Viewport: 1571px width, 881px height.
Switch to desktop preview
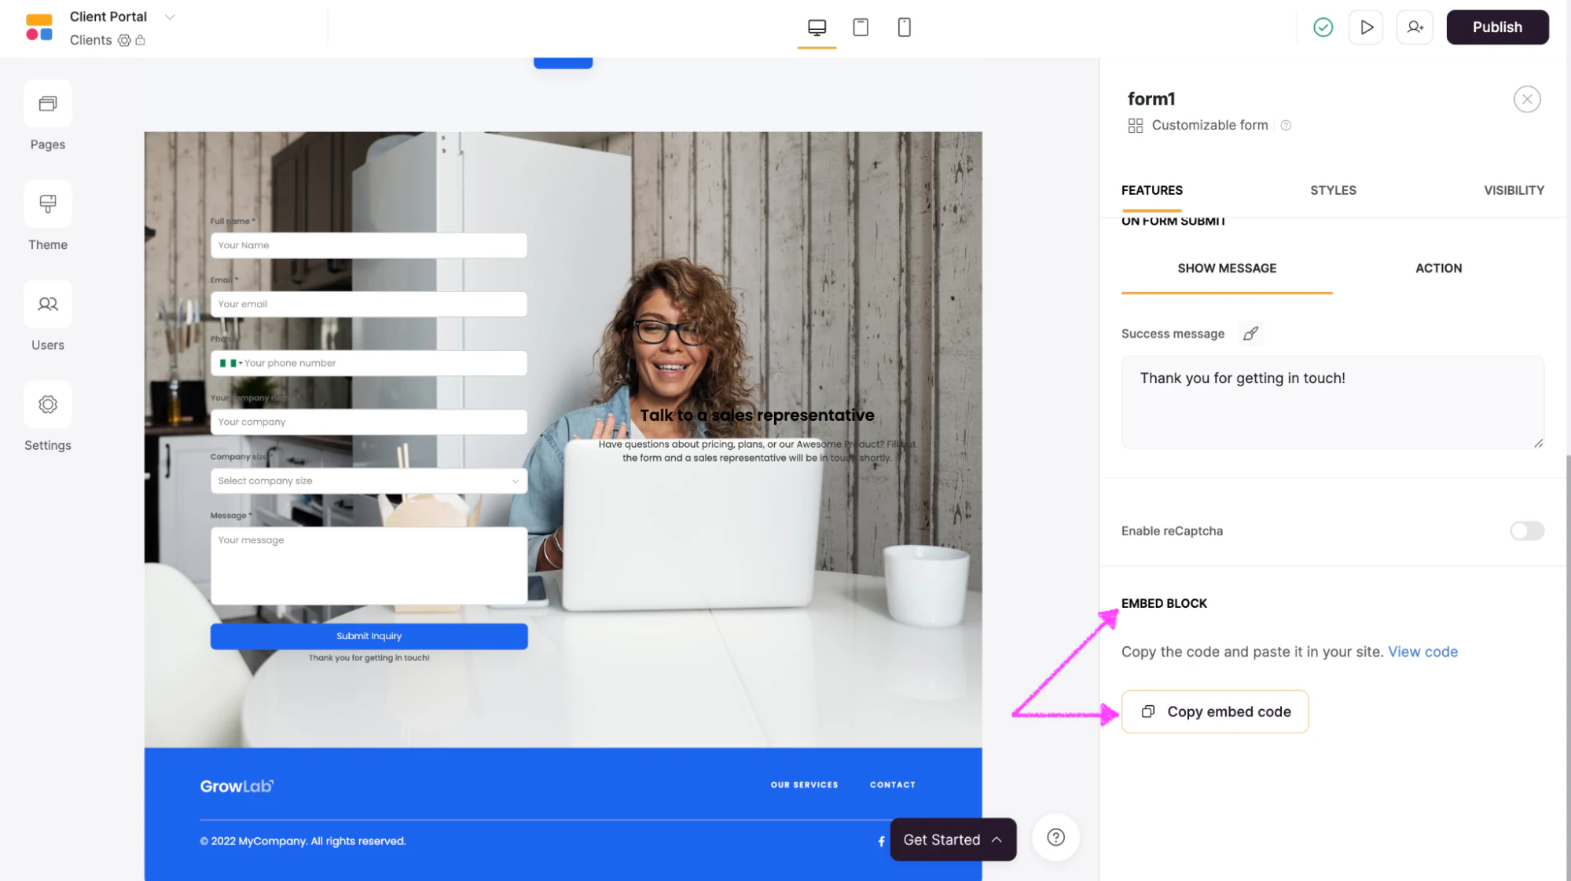point(817,27)
